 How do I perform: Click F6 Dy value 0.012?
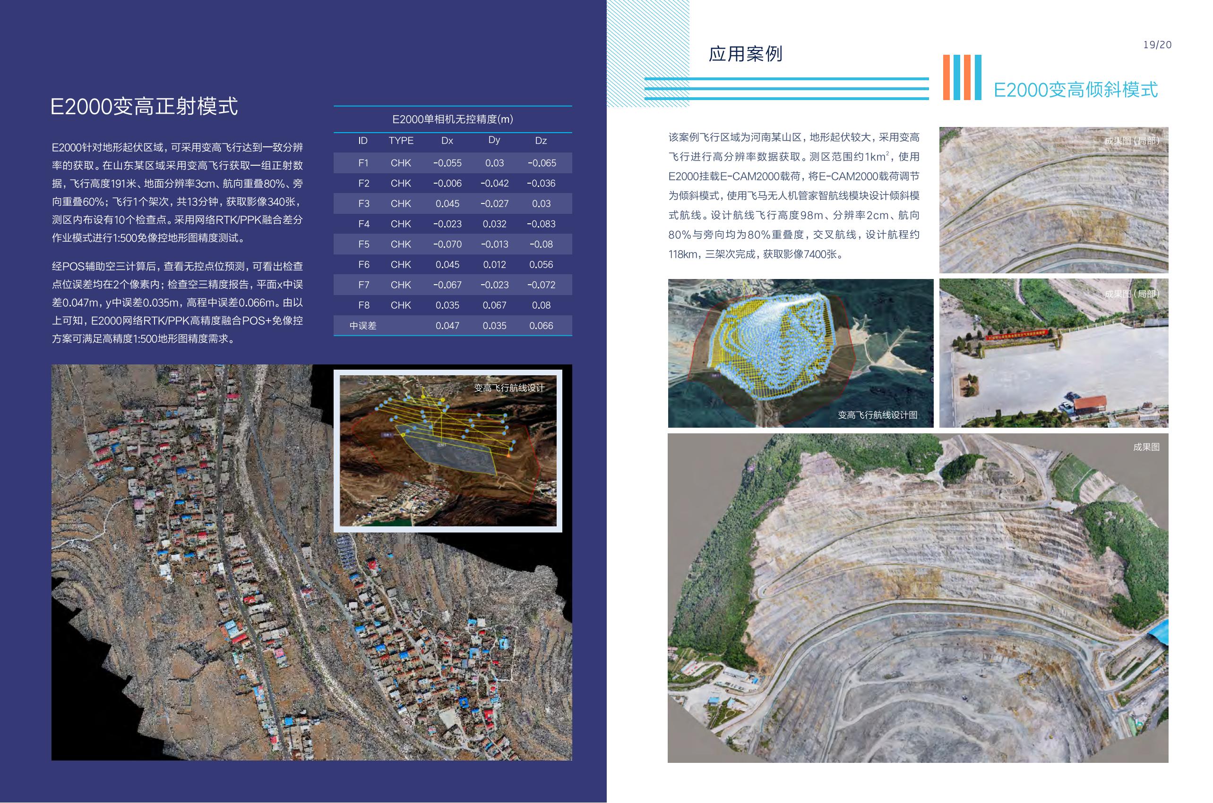tap(495, 265)
